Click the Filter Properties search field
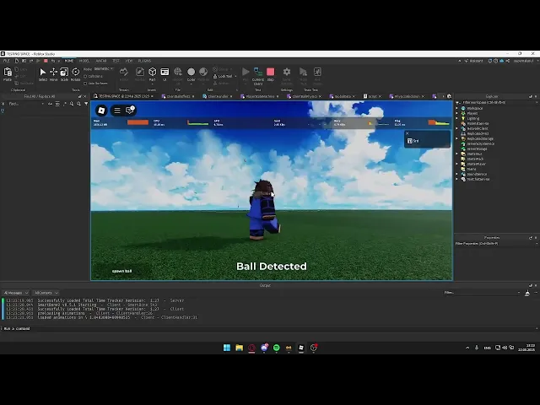The width and height of the screenshot is (540, 405). point(494,244)
